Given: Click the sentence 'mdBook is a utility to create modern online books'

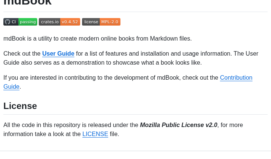Looking at the screenshot, I should point(97,38).
